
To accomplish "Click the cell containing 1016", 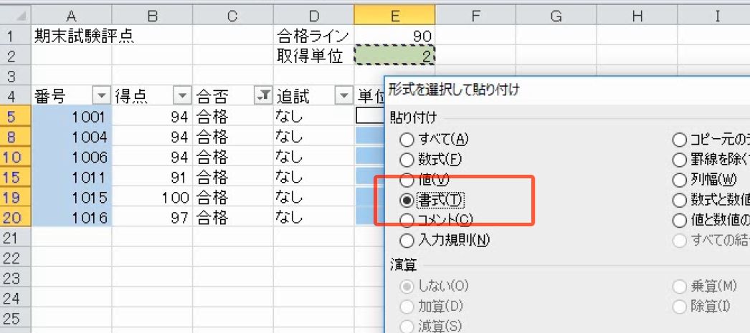I will [71, 218].
